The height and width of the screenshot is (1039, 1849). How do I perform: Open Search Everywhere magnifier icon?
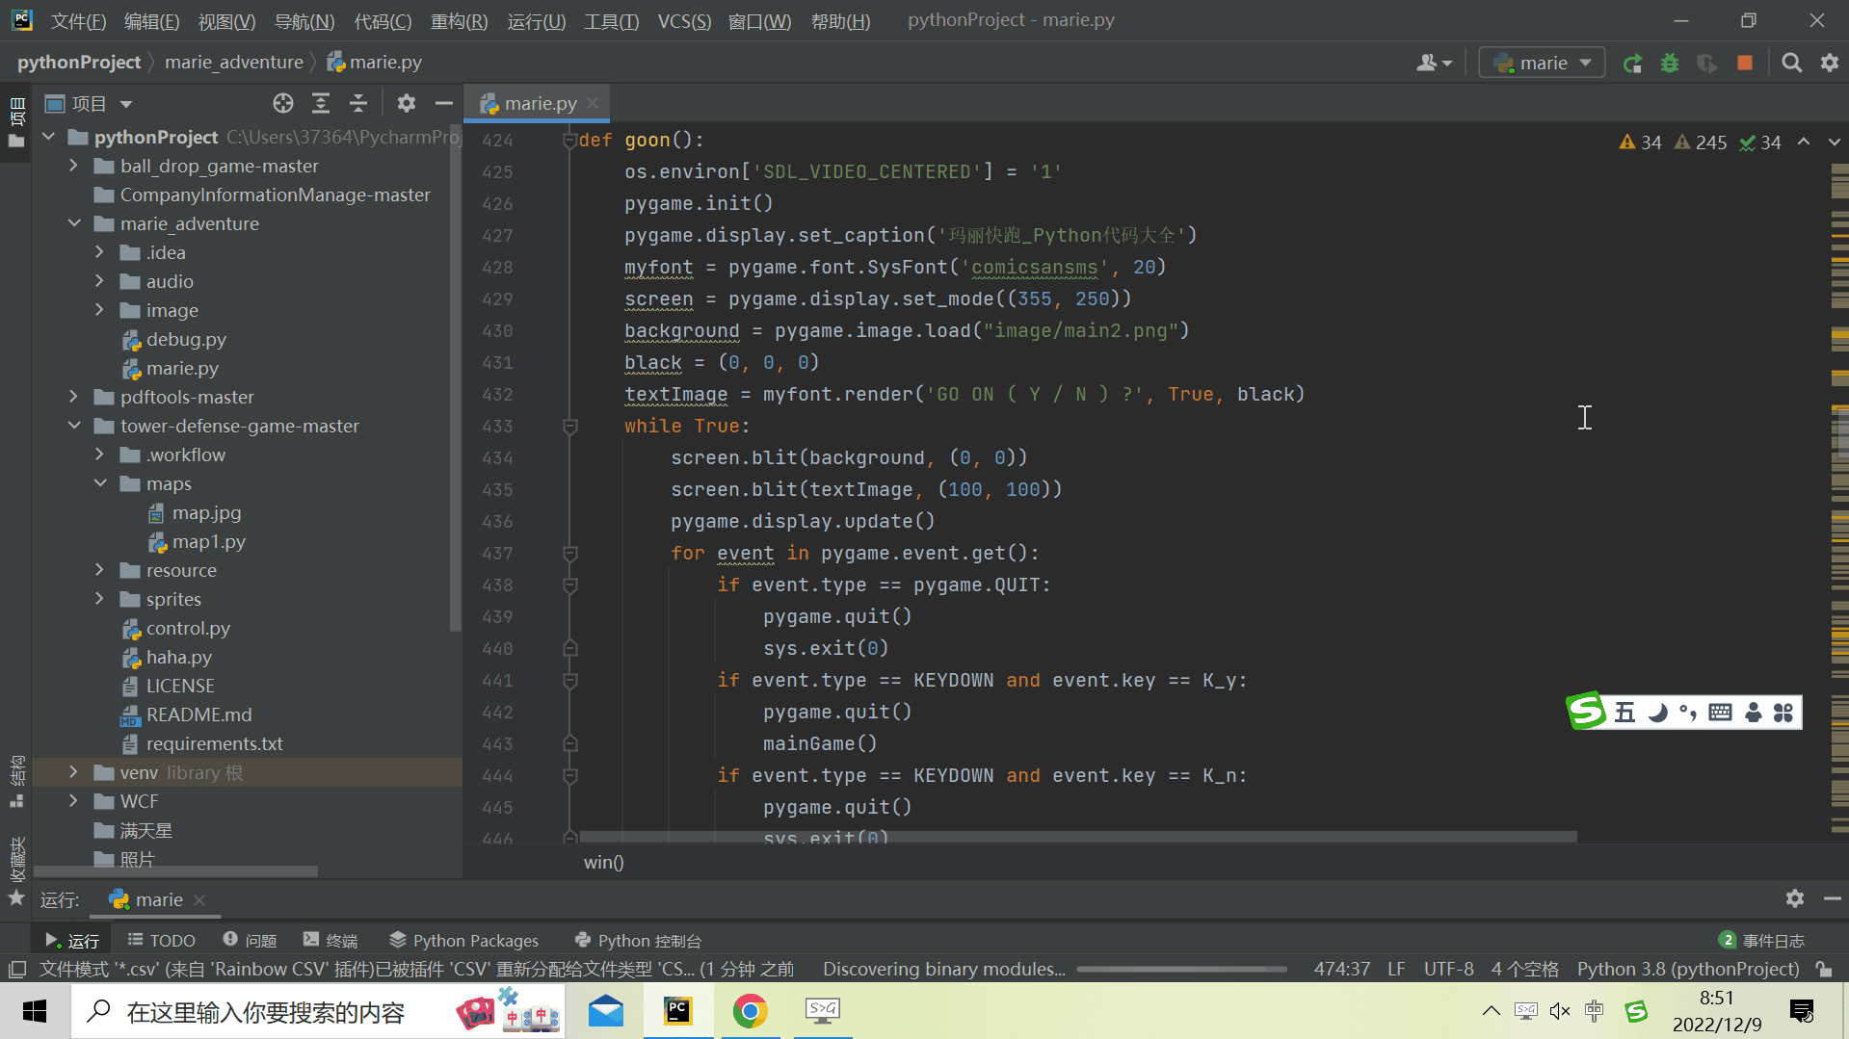pos(1792,64)
